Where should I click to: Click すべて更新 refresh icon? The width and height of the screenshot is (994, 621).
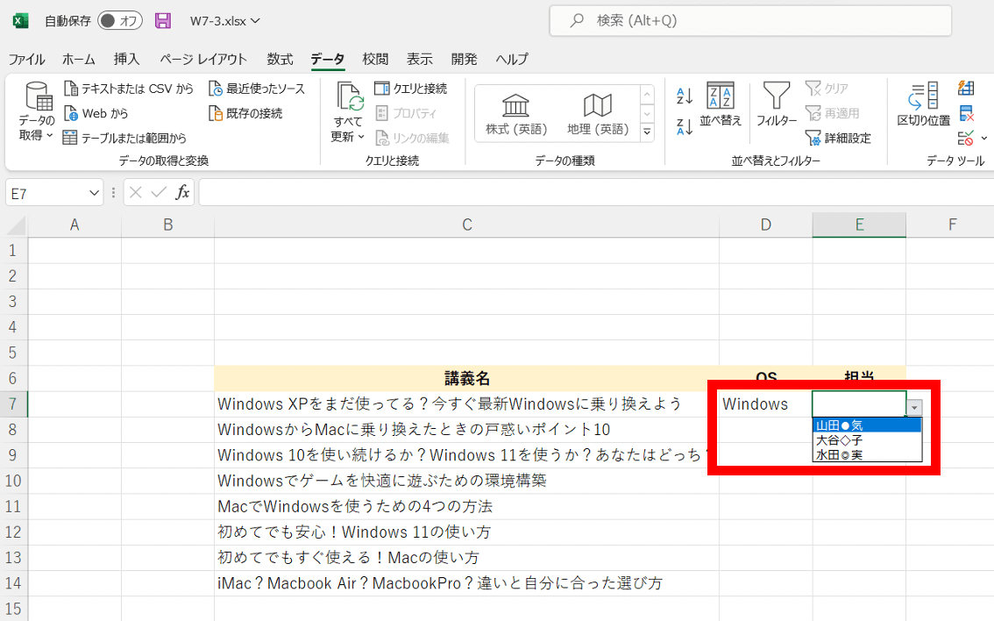[x=350, y=96]
